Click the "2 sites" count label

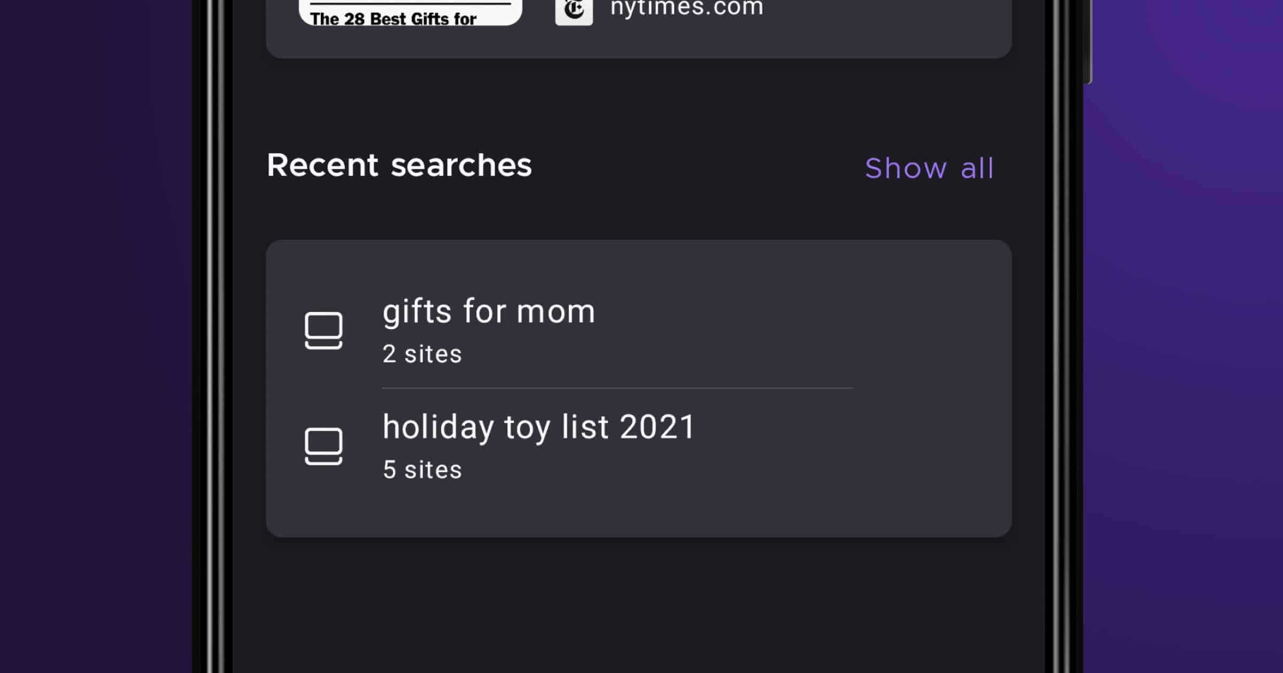(422, 354)
